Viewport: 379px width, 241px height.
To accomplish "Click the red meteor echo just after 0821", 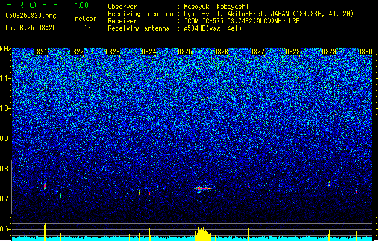I will (x=45, y=186).
